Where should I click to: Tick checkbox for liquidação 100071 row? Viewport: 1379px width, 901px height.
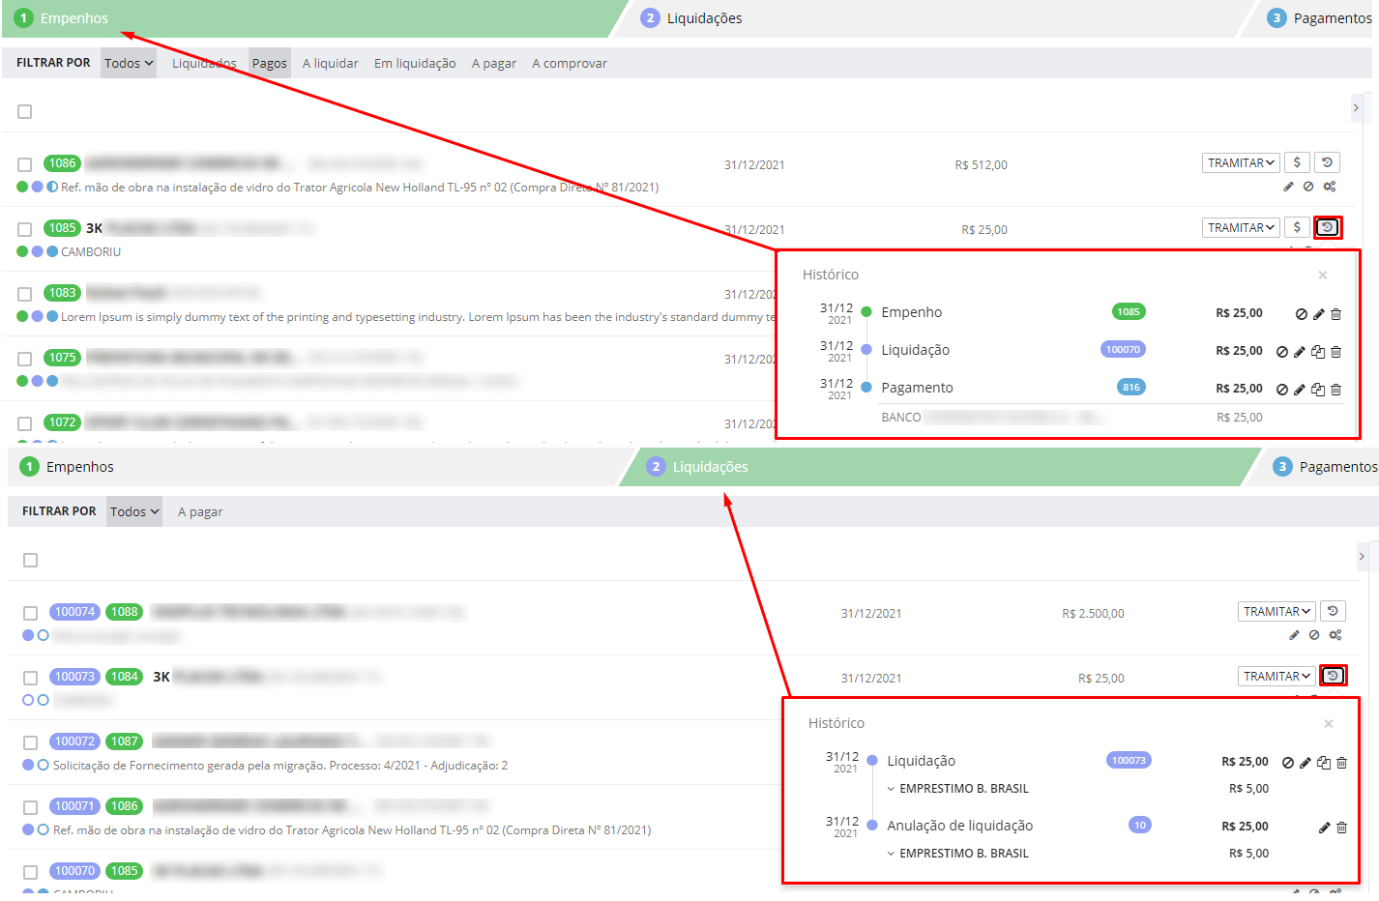pos(31,808)
